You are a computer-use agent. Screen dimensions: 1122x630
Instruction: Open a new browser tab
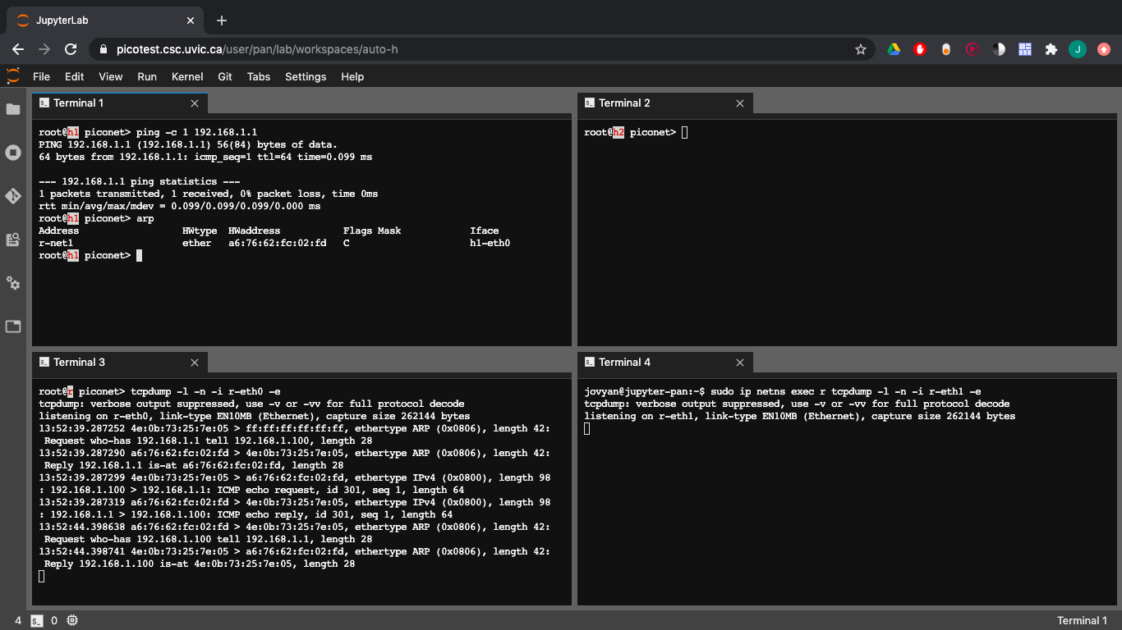pos(222,21)
